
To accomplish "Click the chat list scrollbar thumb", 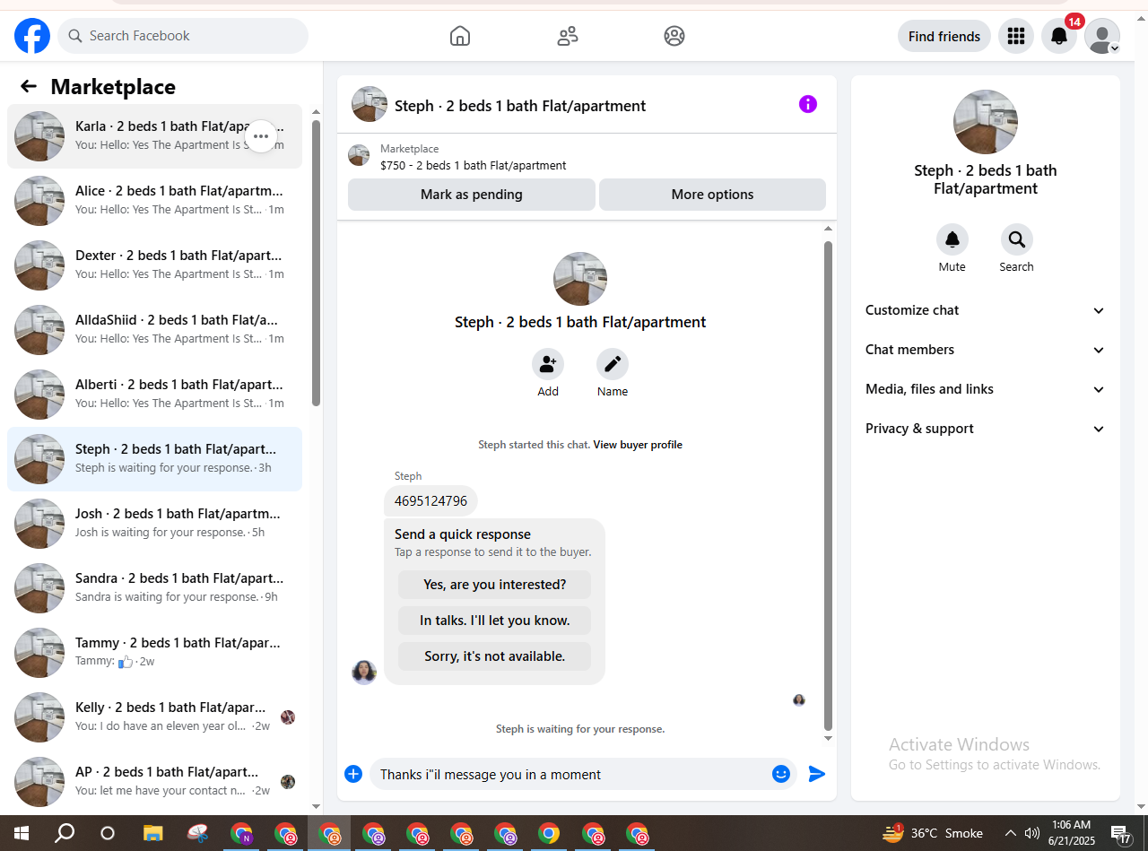I will click(x=316, y=263).
